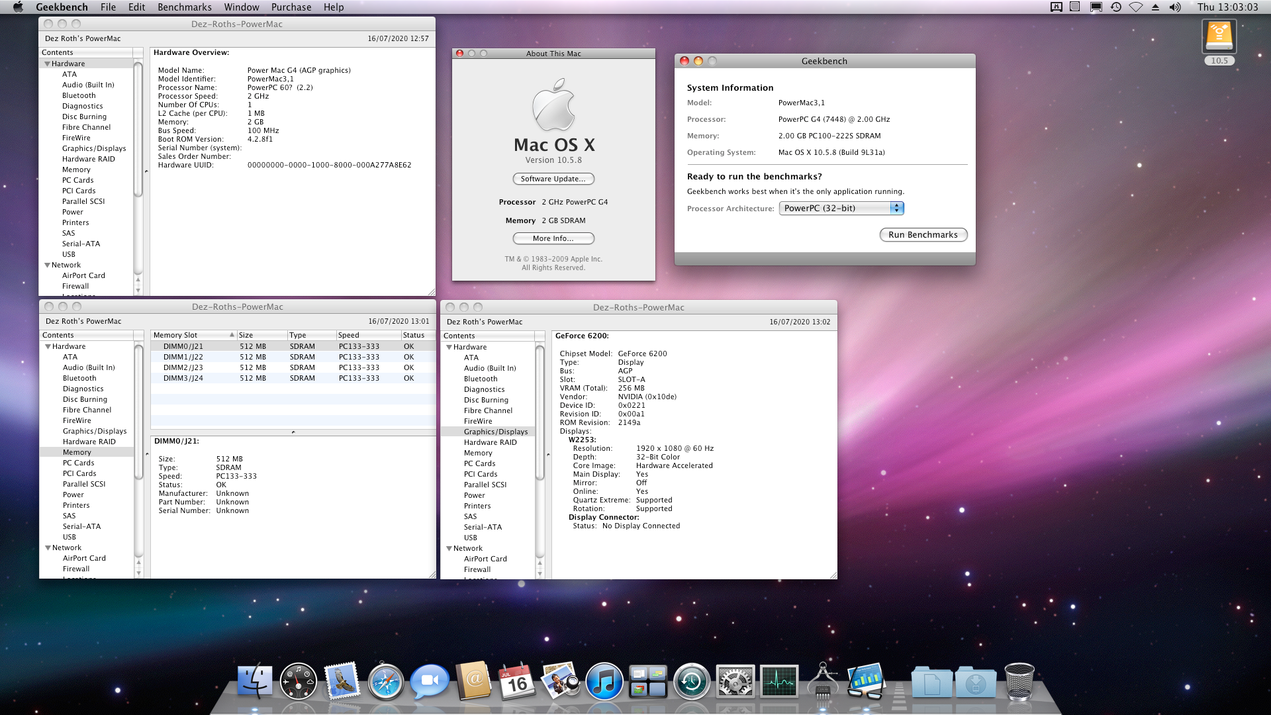Launch Preview from the Dock
1271x715 pixels.
[560, 681]
